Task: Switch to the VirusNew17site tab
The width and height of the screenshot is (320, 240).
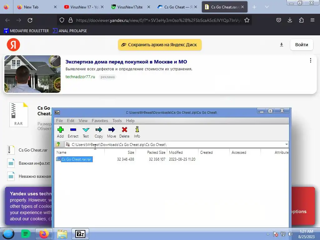Action: (x=131, y=7)
